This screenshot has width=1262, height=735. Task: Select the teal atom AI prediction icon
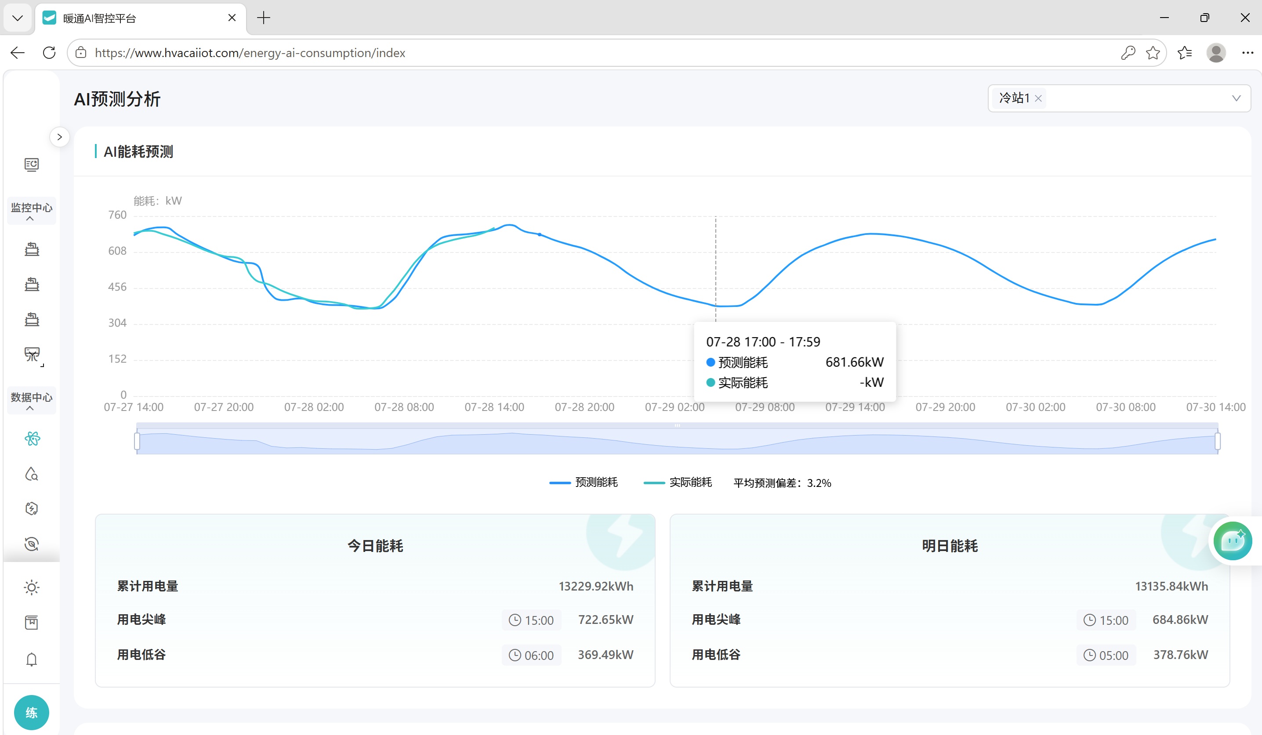coord(32,439)
